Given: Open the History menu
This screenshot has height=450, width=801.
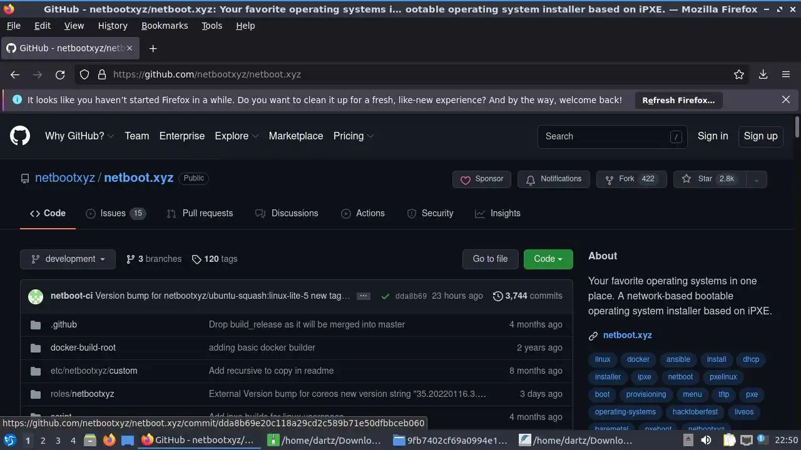Looking at the screenshot, I should pos(113,26).
